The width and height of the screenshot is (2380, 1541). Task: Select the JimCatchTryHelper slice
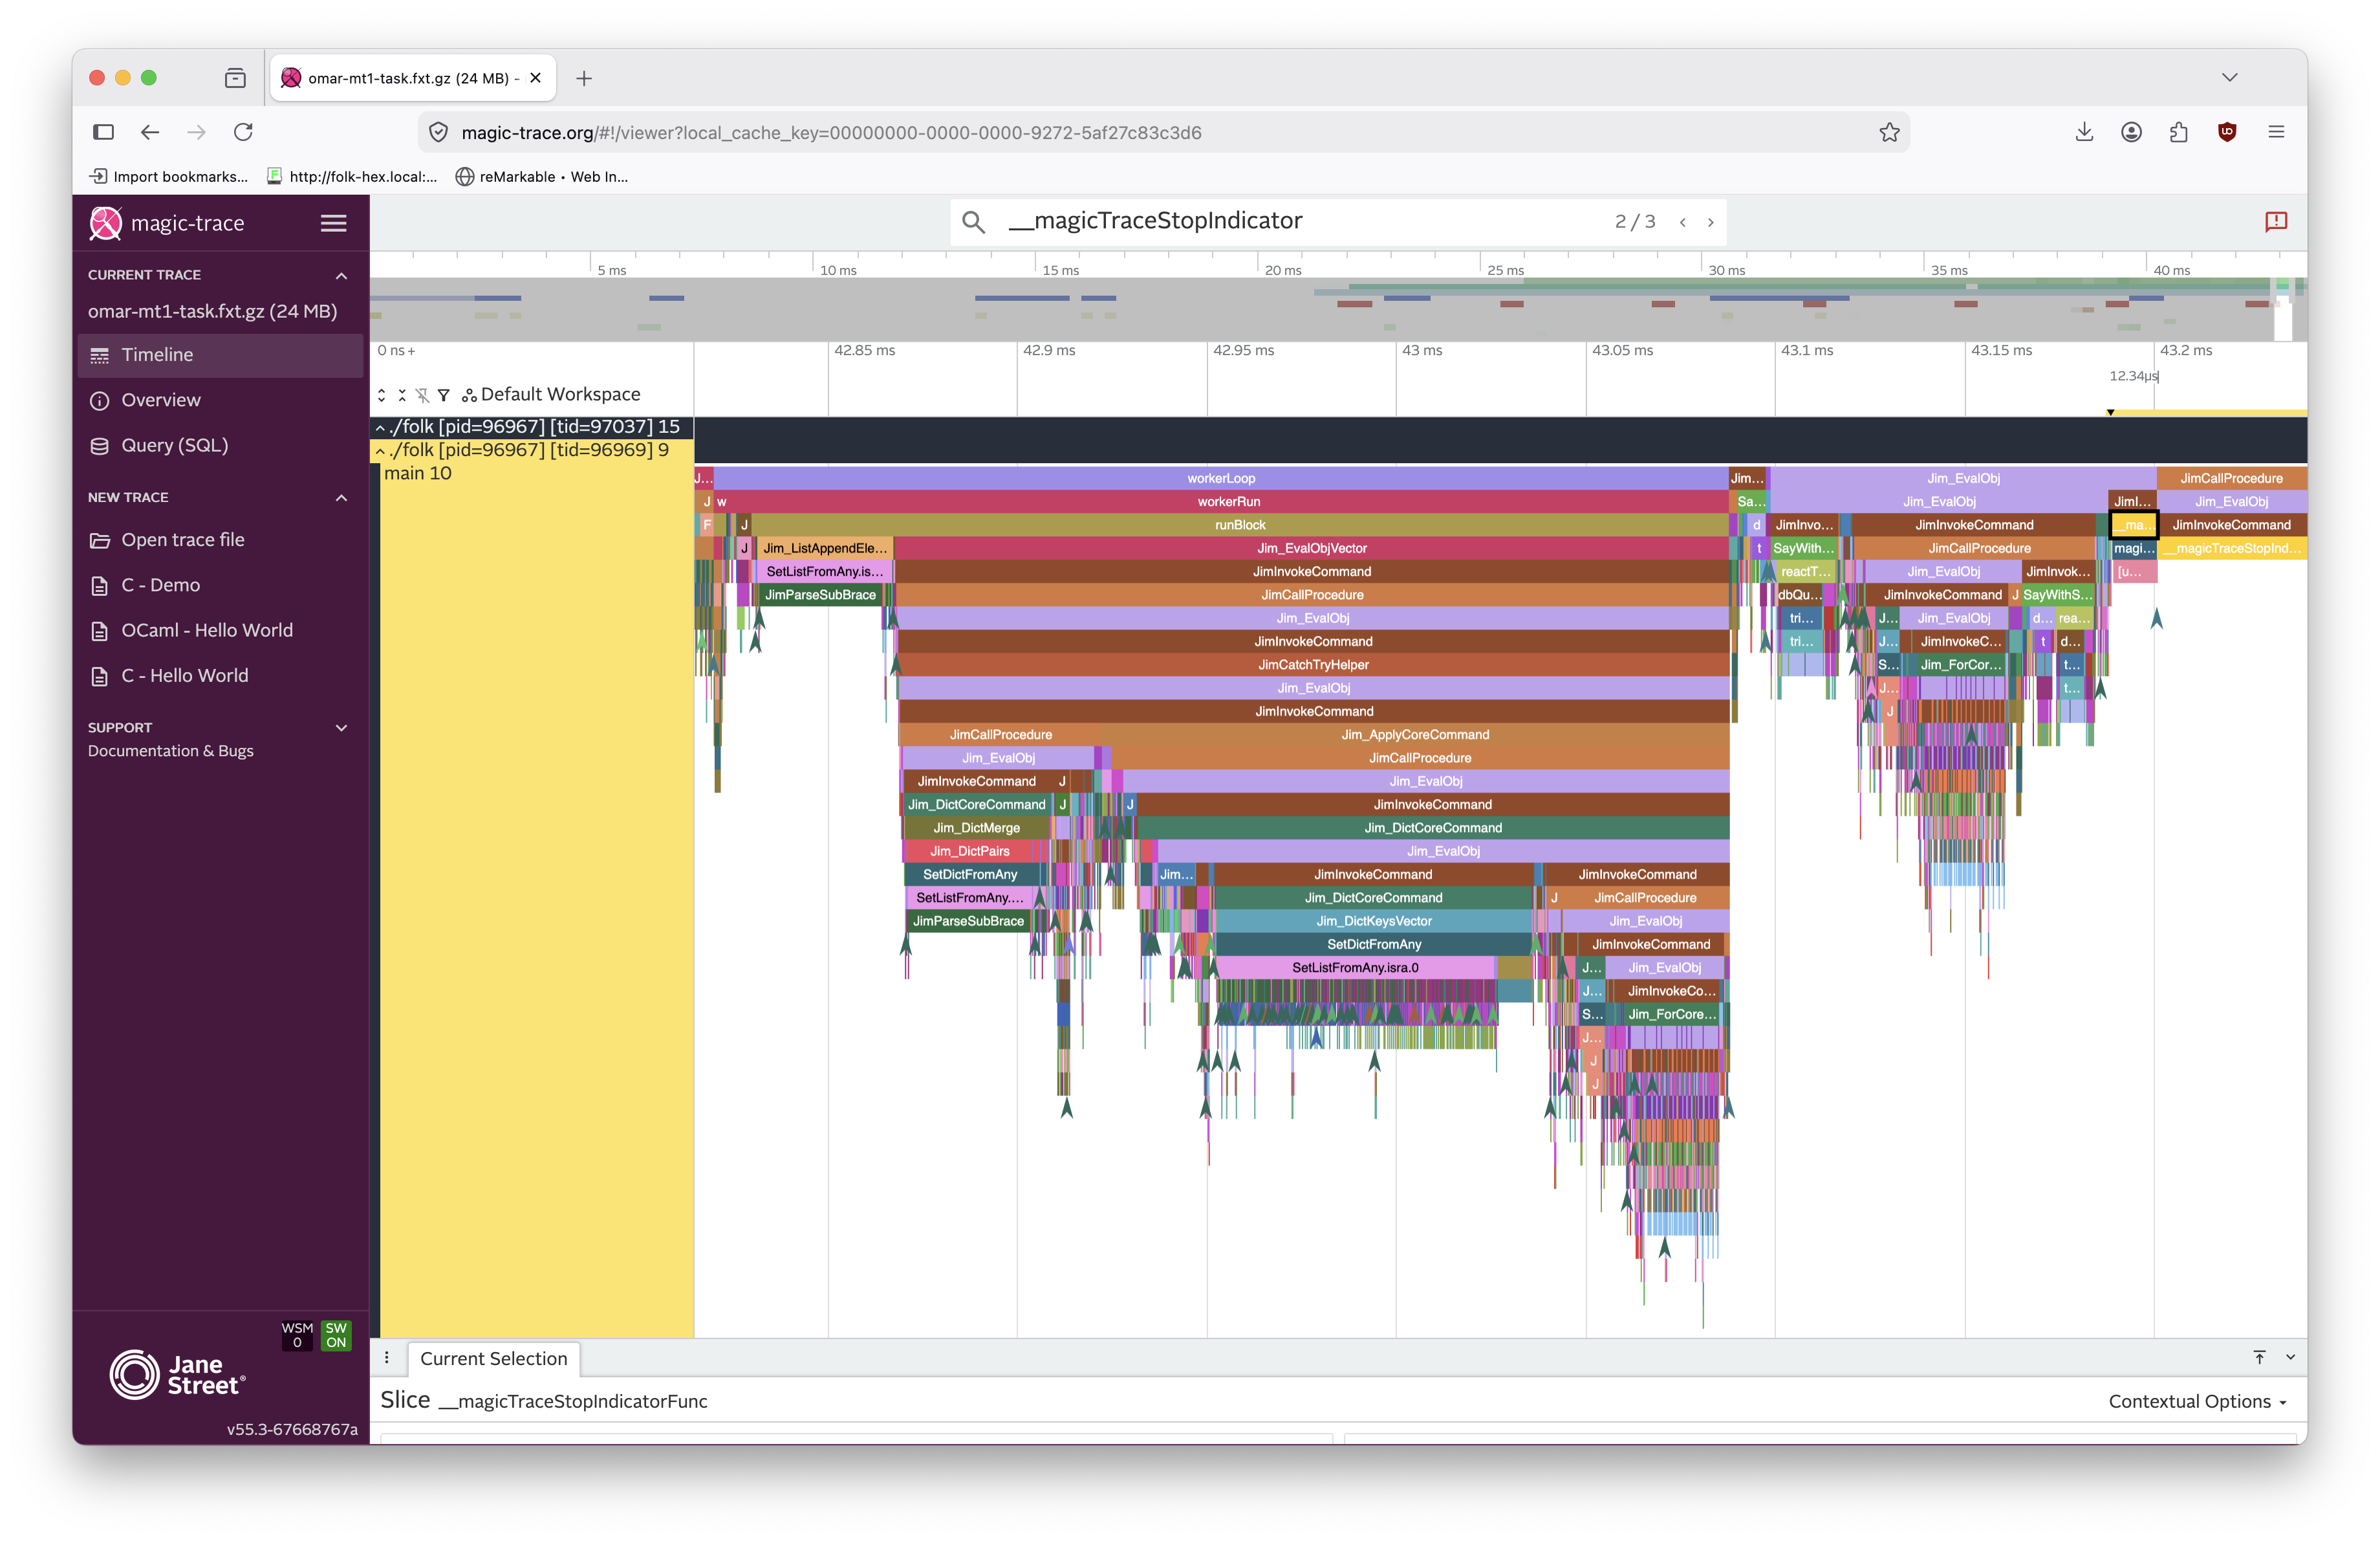pos(1313,665)
